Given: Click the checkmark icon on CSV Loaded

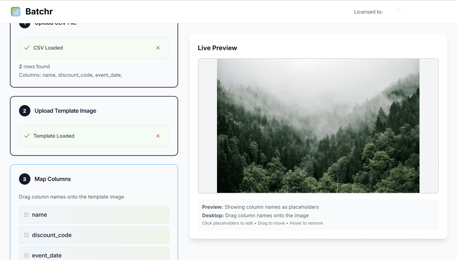Looking at the screenshot, I should [27, 48].
